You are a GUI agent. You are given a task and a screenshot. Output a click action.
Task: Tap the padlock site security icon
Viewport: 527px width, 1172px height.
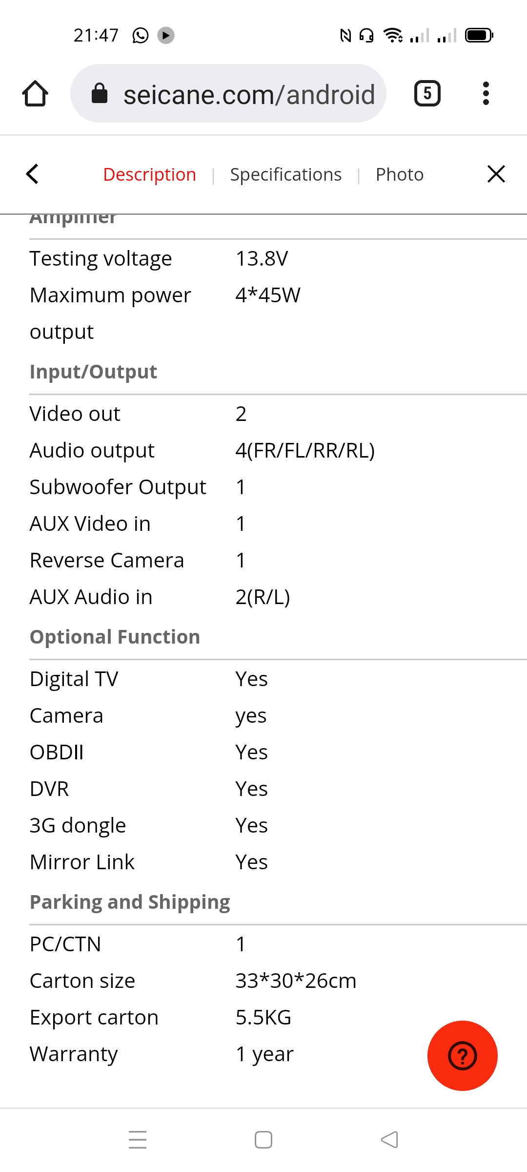(x=100, y=93)
